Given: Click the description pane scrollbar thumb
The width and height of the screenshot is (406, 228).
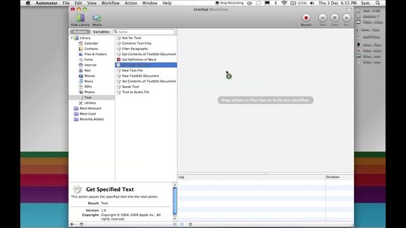Looking at the screenshot, I should [175, 201].
